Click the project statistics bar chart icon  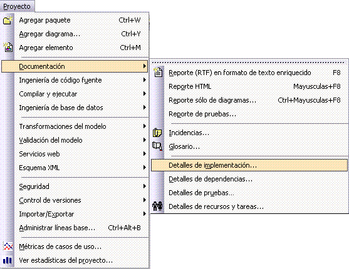pos(8,260)
